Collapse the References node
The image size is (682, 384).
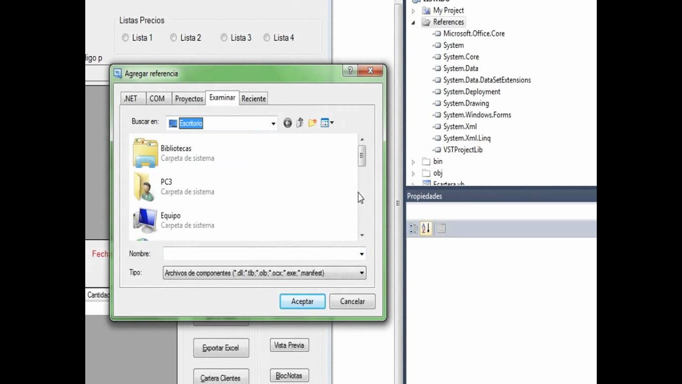(x=413, y=22)
